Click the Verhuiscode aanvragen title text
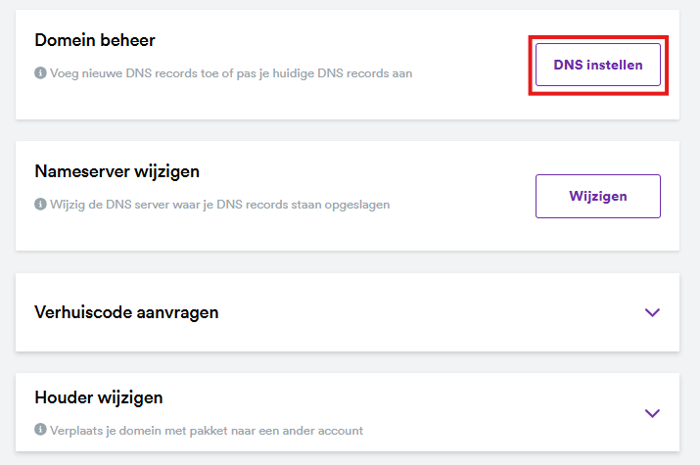The width and height of the screenshot is (700, 465). pos(126,312)
